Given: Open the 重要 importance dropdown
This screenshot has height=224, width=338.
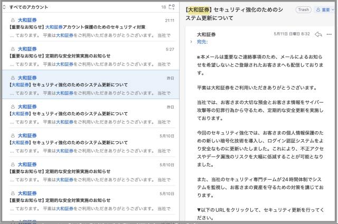Looking at the screenshot, I should (326, 9).
